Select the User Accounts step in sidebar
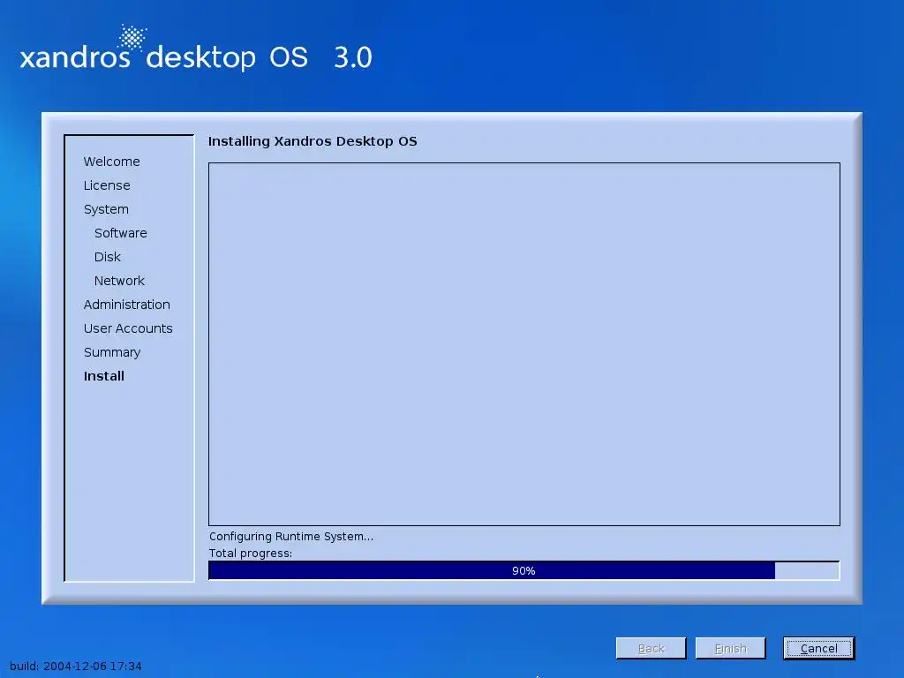 (128, 328)
